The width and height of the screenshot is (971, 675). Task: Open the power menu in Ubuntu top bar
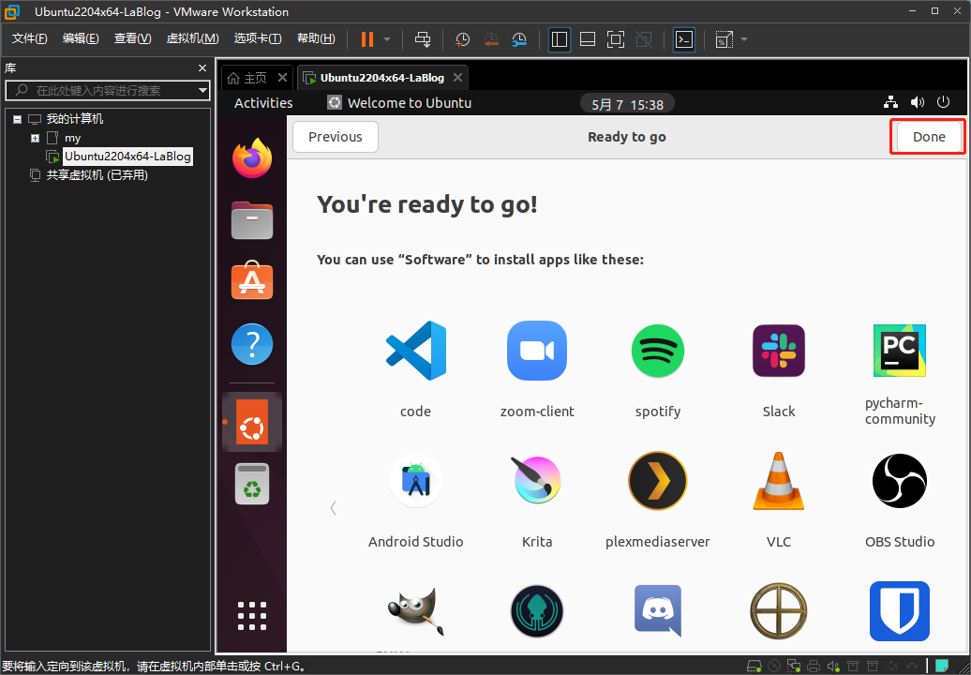pyautogui.click(x=943, y=102)
